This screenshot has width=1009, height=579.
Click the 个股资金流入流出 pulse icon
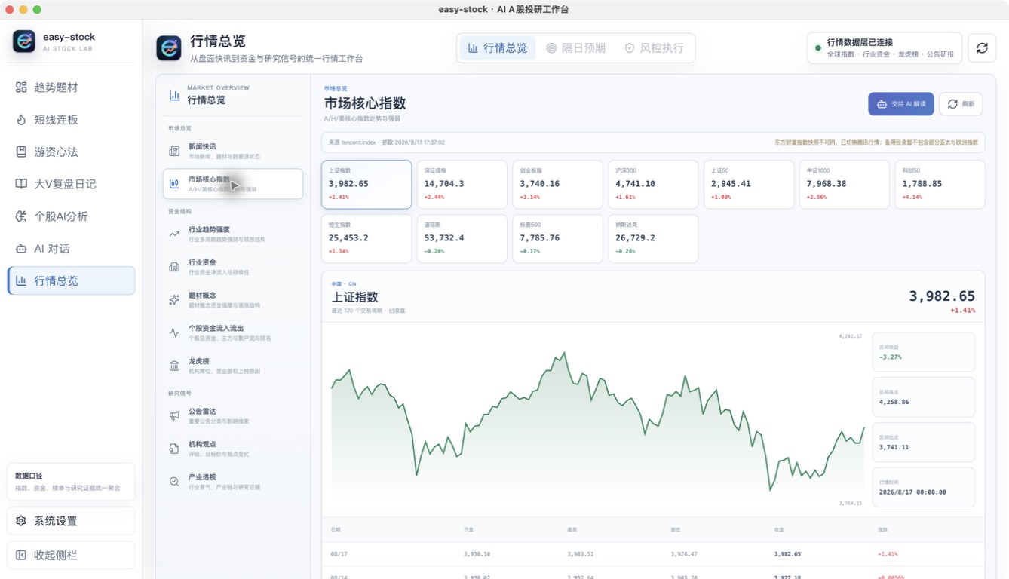pyautogui.click(x=174, y=332)
